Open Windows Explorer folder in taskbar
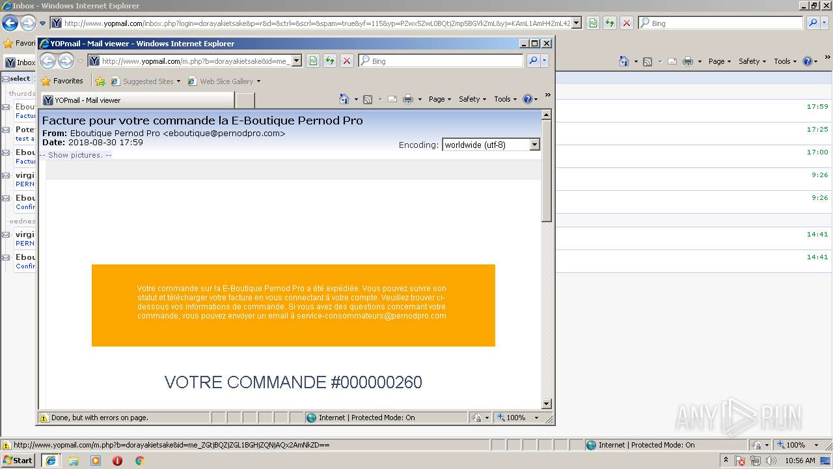 [74, 461]
